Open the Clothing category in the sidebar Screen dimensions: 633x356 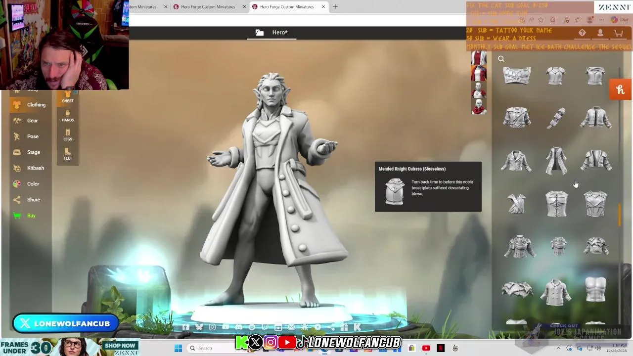[x=30, y=105]
